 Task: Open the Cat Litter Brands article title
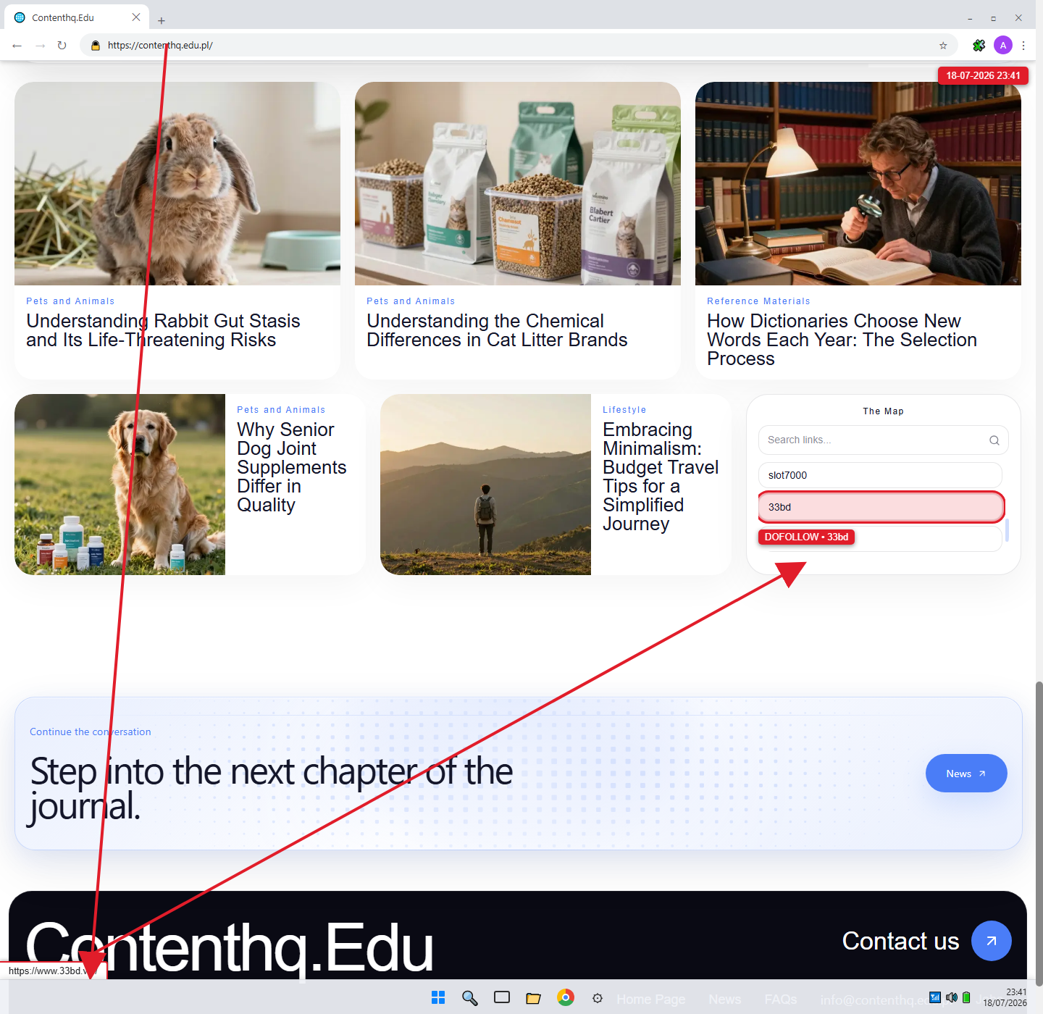pyautogui.click(x=497, y=330)
